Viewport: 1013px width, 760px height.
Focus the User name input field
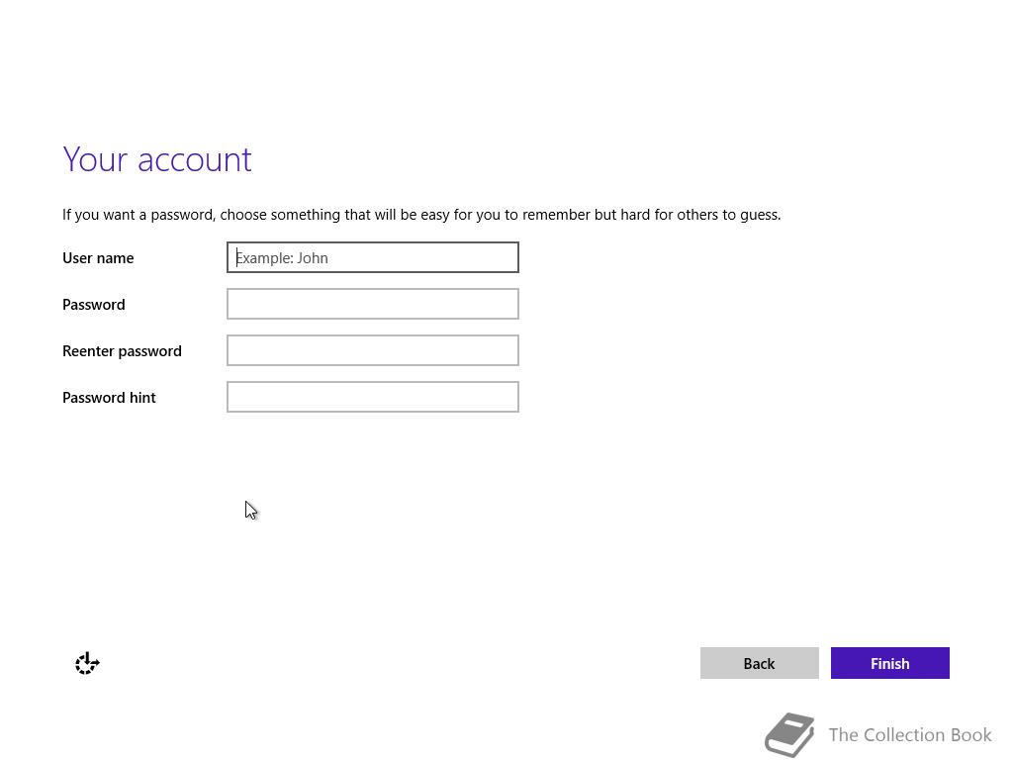pyautogui.click(x=373, y=257)
